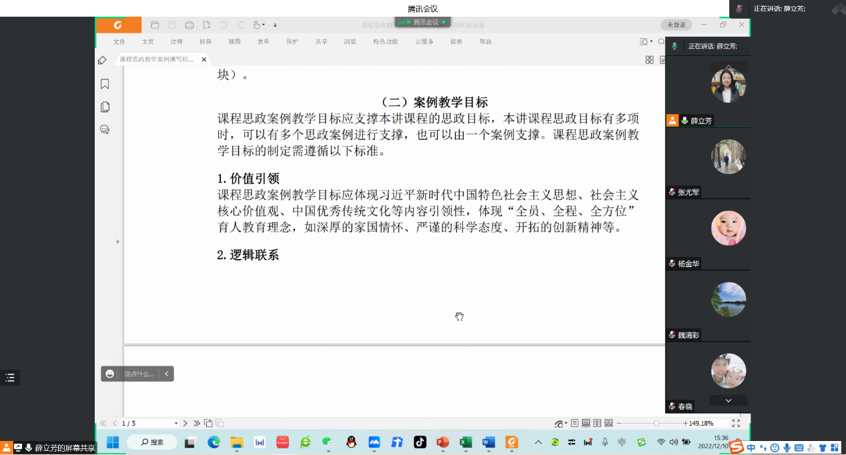Viewport: 846px width, 455px height.
Task: Click the open file folder icon
Action: 155,25
